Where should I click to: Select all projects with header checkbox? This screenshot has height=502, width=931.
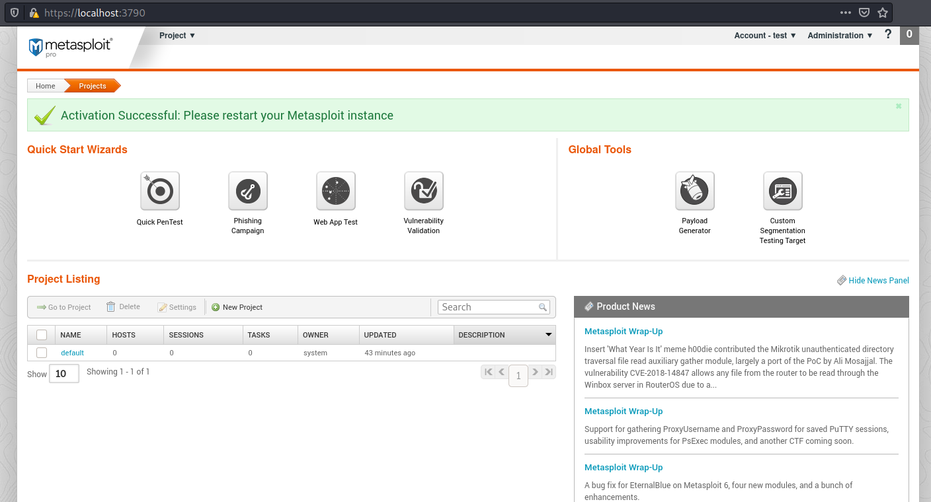[x=42, y=335]
